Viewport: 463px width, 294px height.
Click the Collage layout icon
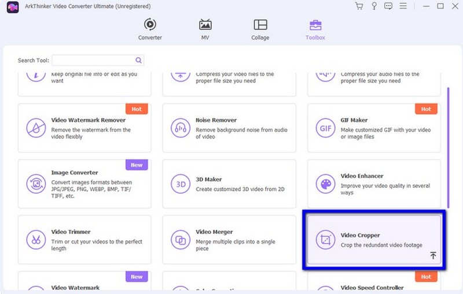(x=260, y=25)
